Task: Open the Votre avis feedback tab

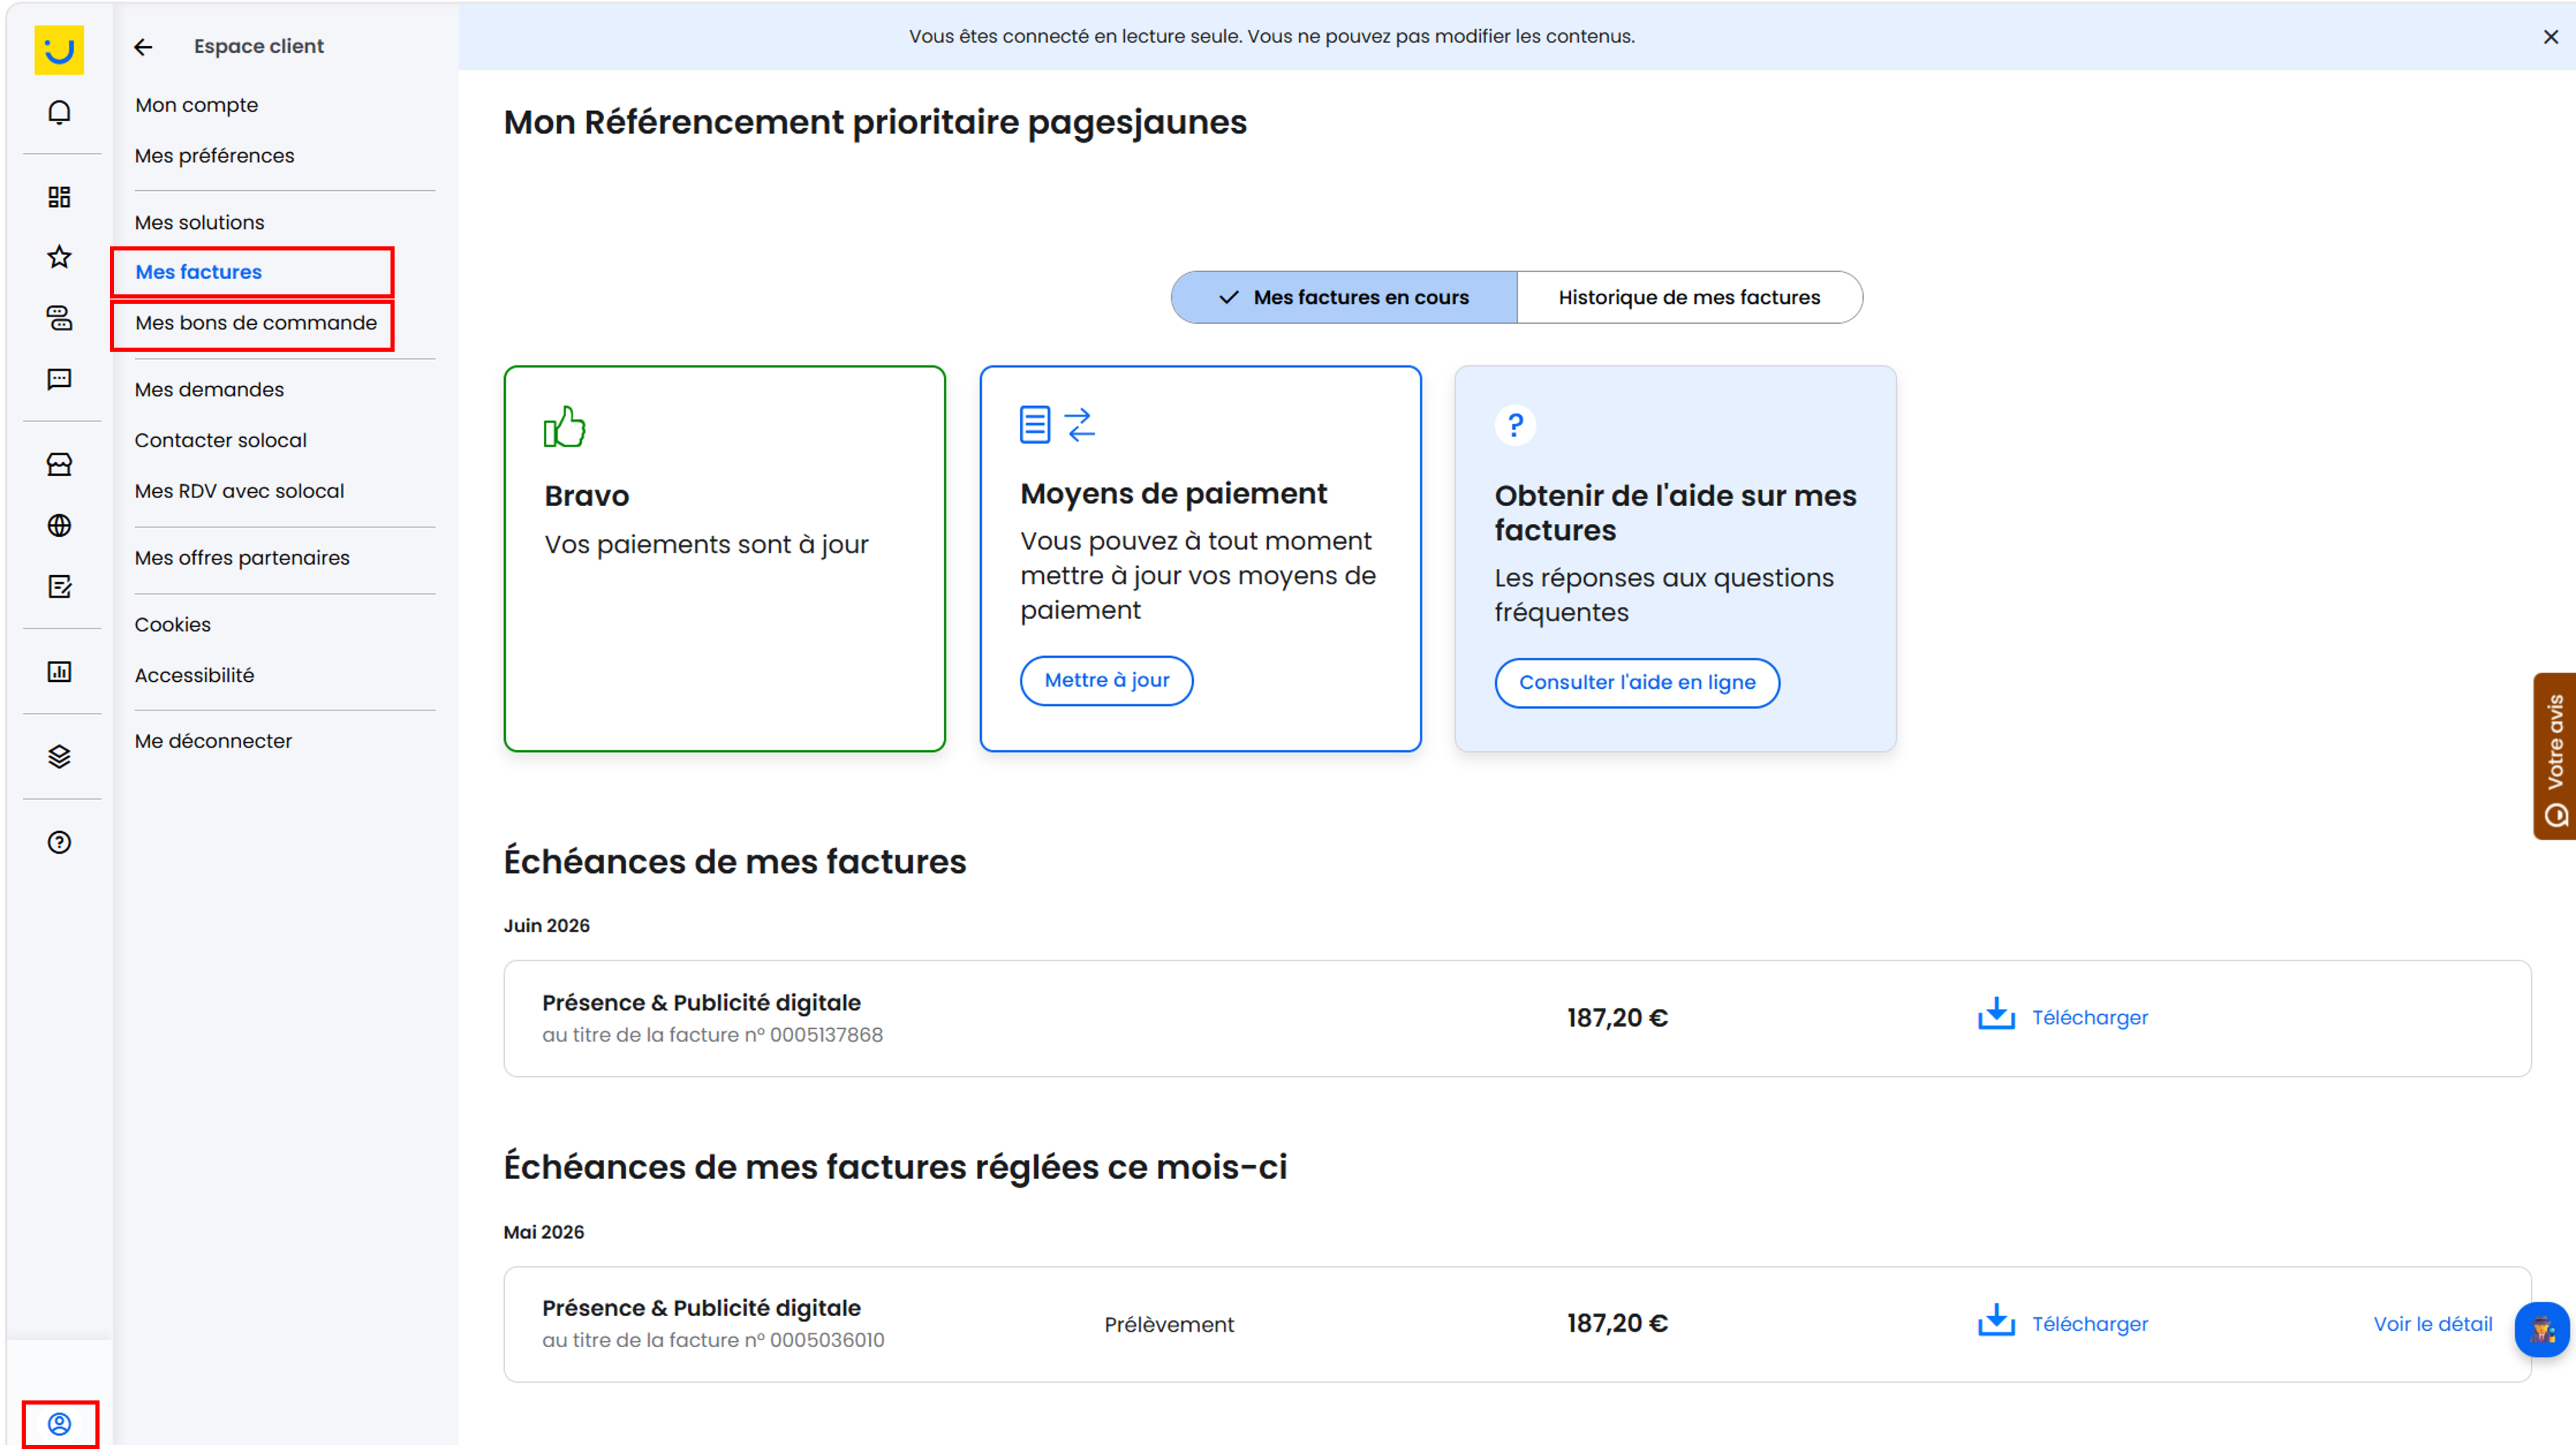Action: pos(2555,757)
